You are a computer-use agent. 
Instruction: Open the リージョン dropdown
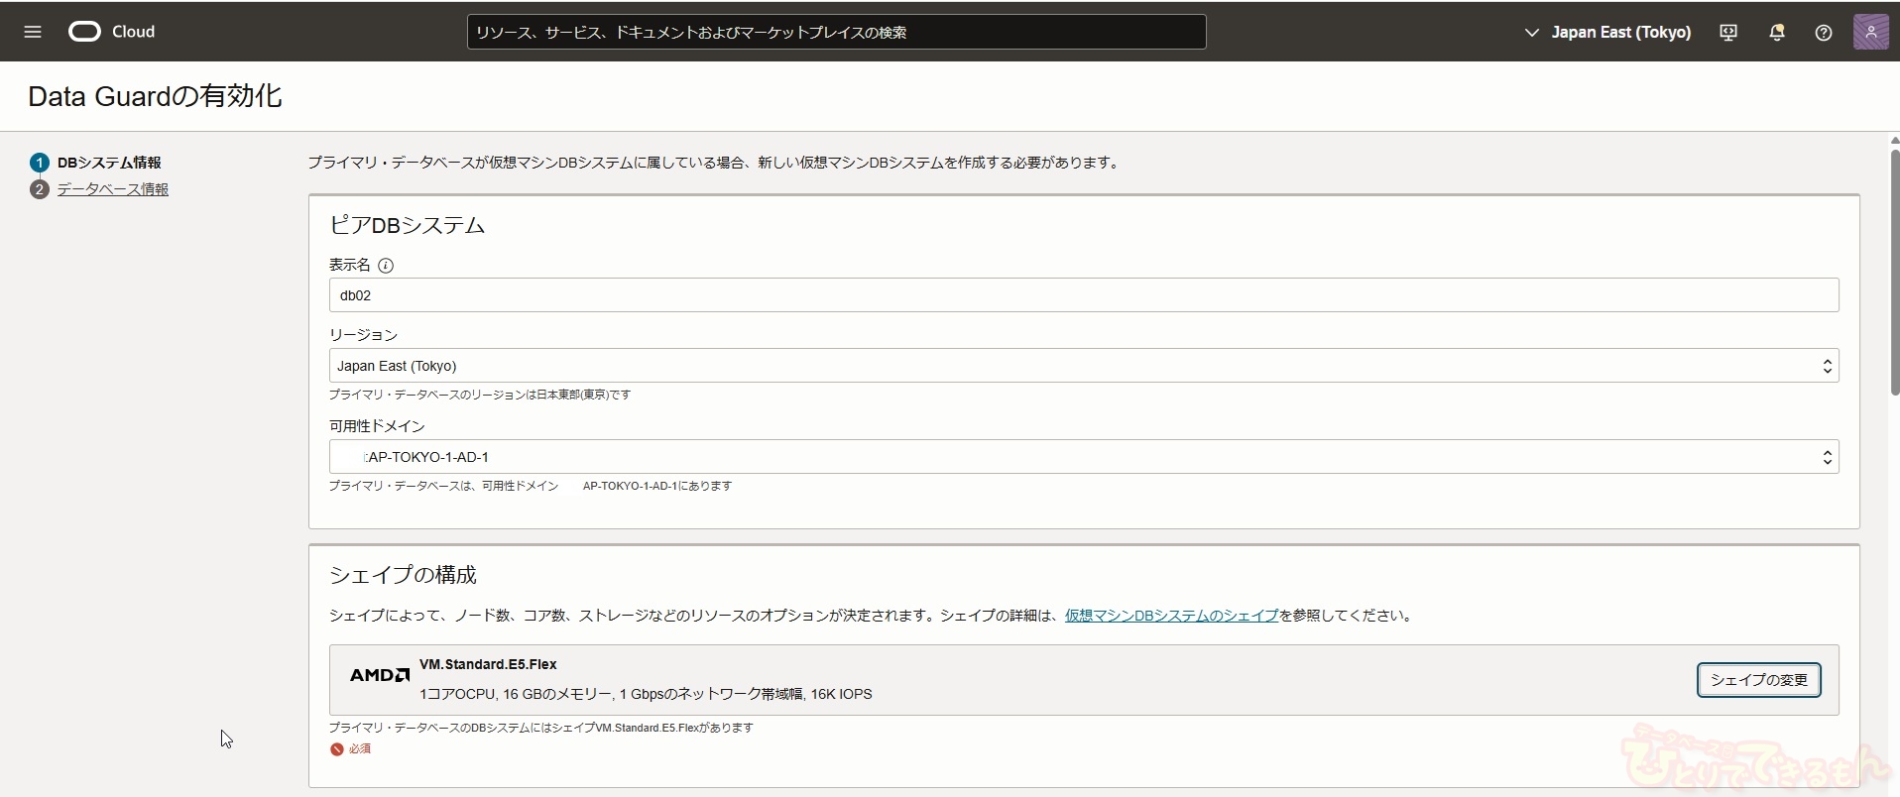(1084, 366)
